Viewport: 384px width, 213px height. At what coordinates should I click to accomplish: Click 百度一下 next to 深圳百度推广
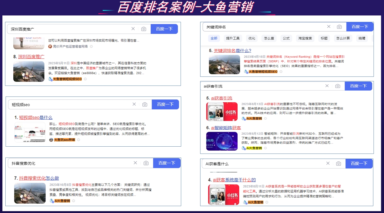pyautogui.click(x=164, y=29)
